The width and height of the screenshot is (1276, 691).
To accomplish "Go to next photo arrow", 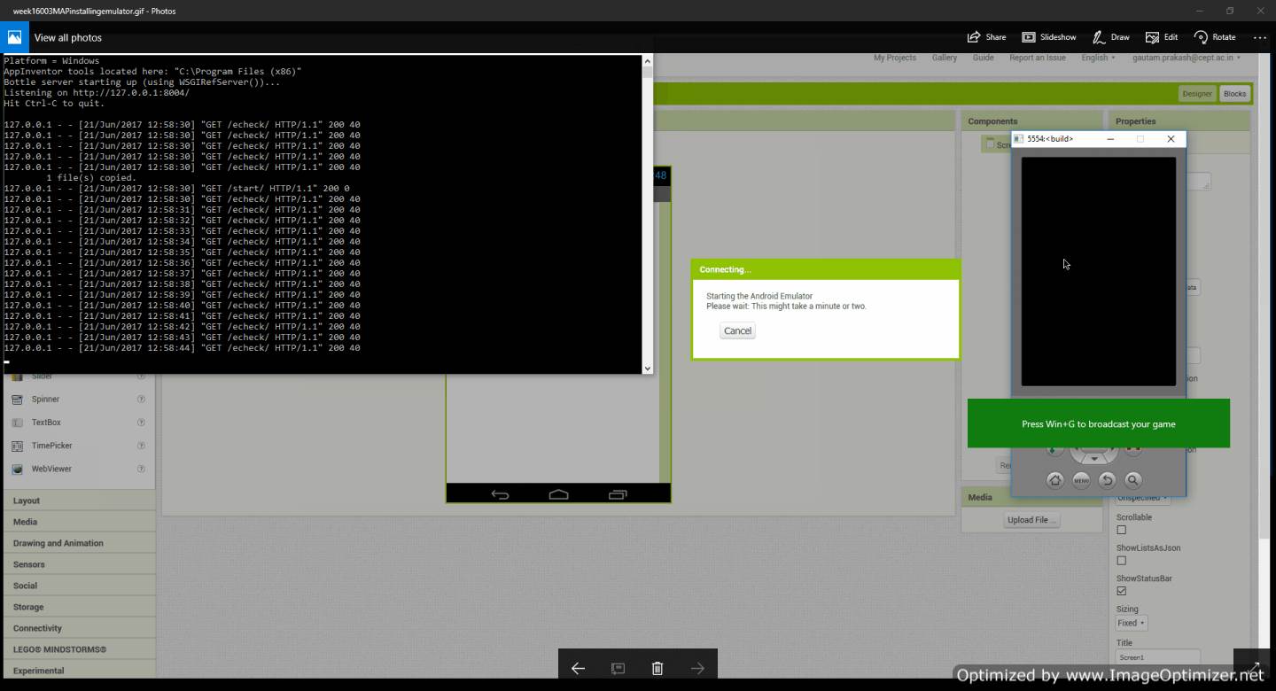I will [697, 668].
